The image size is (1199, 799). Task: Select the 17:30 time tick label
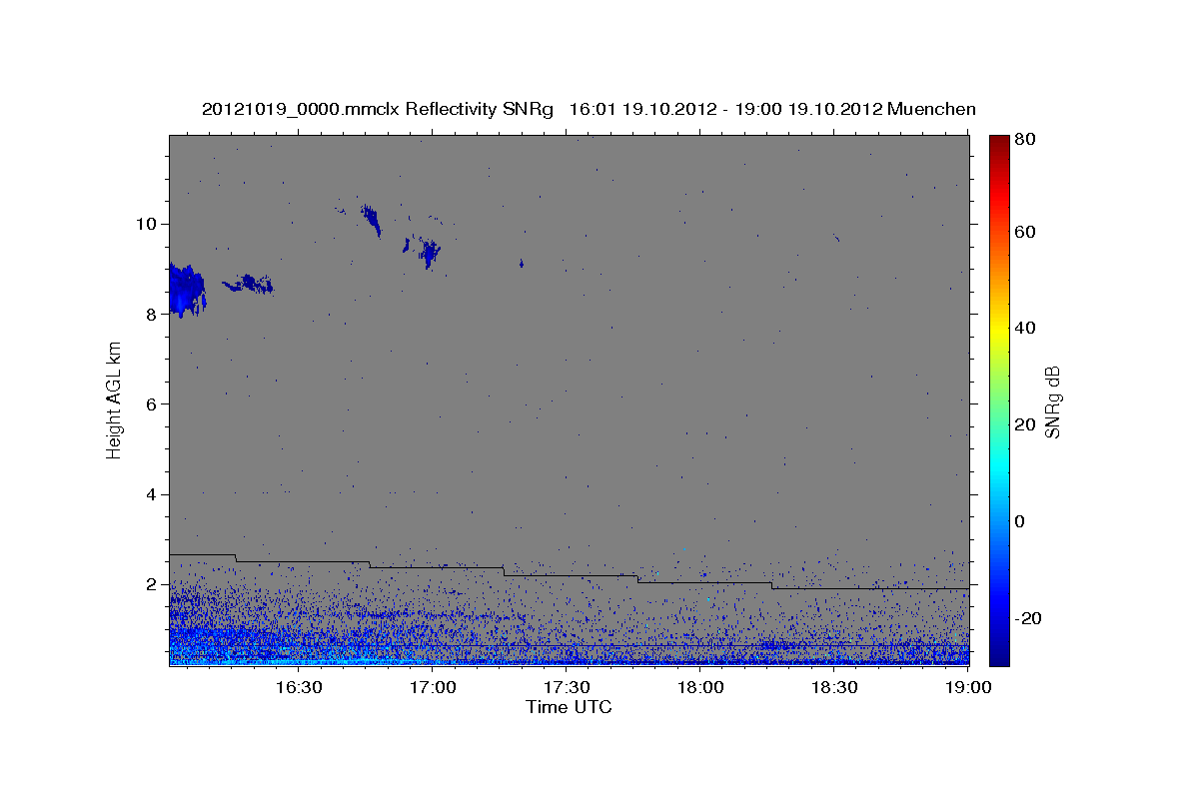click(568, 687)
